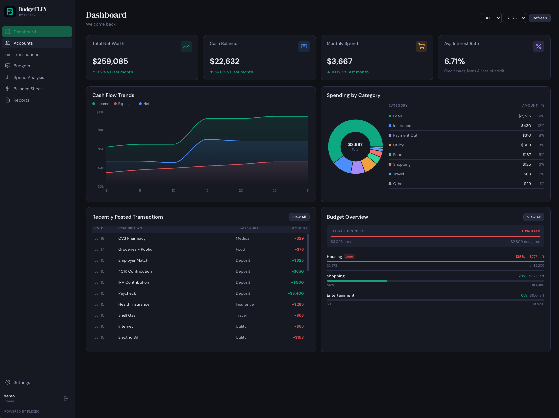Viewport: 559px width, 418px height.
Task: Click the AMOUNT header in transactions table
Action: click(299, 228)
